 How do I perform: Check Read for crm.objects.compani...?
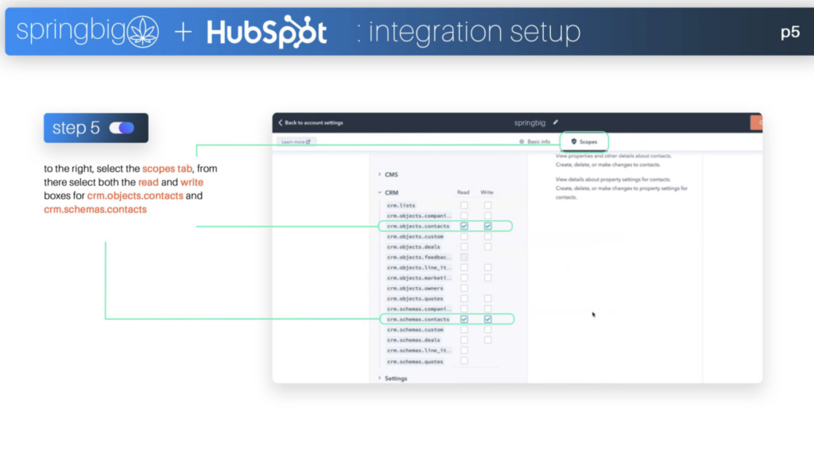[464, 216]
